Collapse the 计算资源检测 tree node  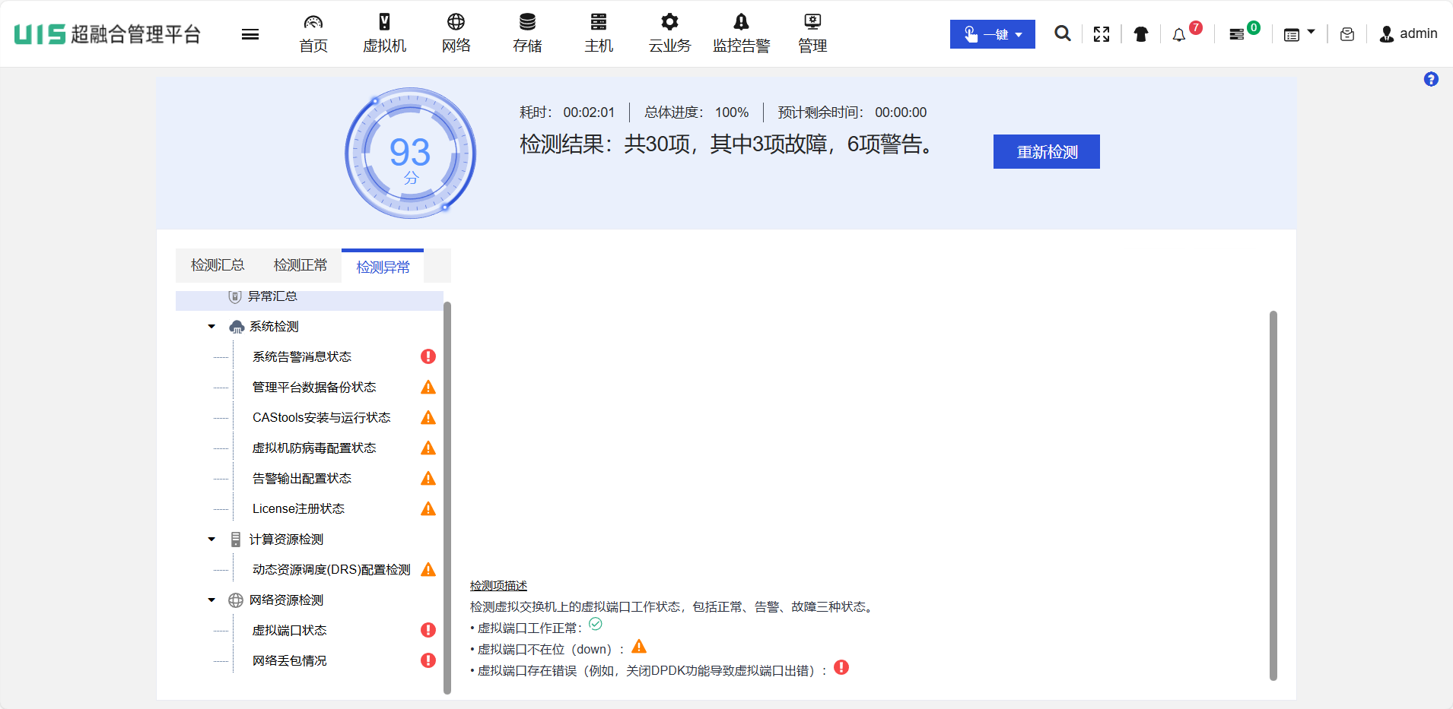click(211, 540)
